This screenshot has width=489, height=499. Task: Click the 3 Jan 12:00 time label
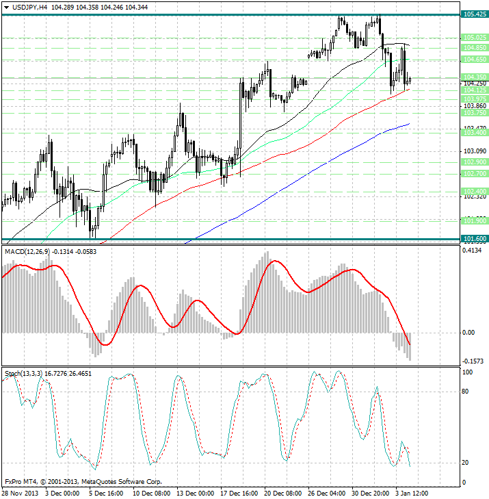coord(412,494)
